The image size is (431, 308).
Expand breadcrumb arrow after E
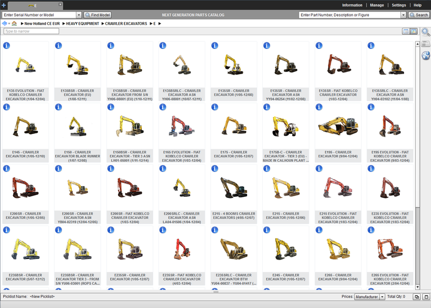click(160, 23)
